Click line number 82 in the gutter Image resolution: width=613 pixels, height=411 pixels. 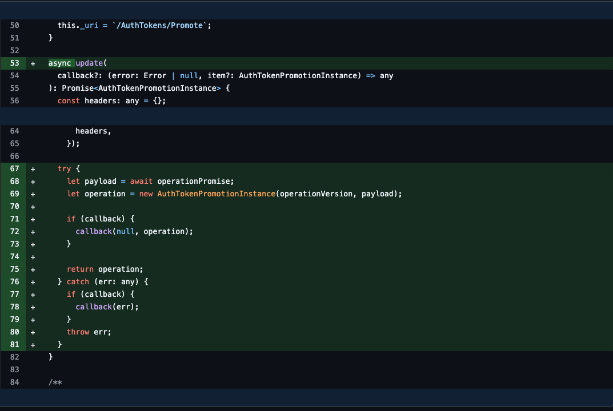point(14,357)
